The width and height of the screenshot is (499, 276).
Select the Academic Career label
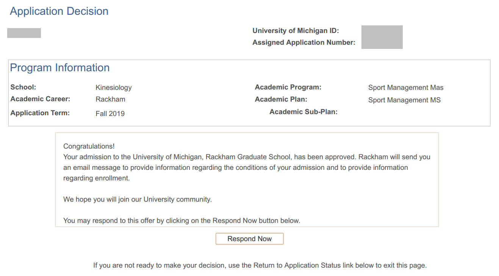coord(41,99)
